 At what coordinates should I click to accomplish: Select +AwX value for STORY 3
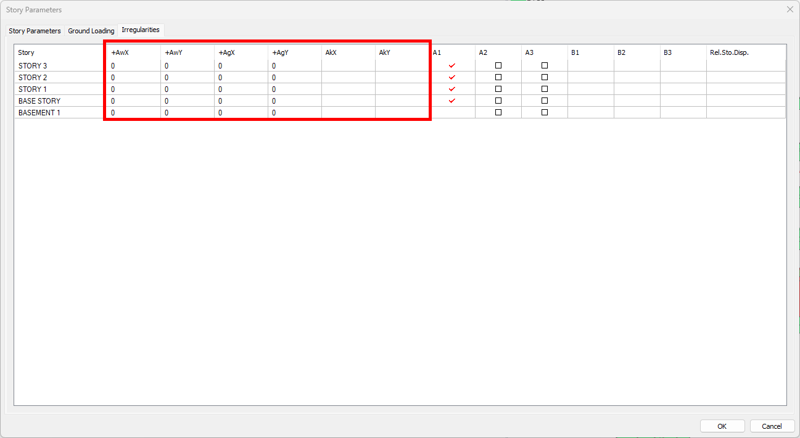click(x=134, y=65)
